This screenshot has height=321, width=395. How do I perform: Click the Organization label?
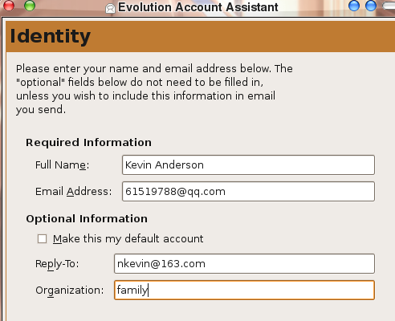(x=69, y=291)
